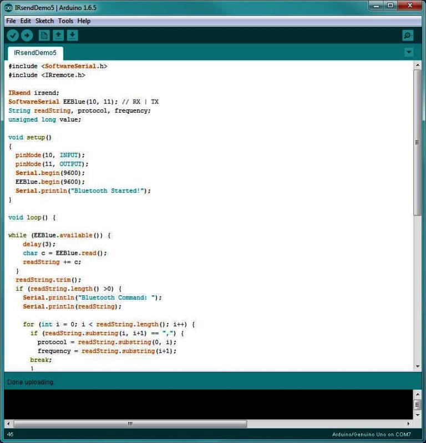Click the Upload arrow button
Viewport: 426px width, 443px height.
click(x=27, y=36)
